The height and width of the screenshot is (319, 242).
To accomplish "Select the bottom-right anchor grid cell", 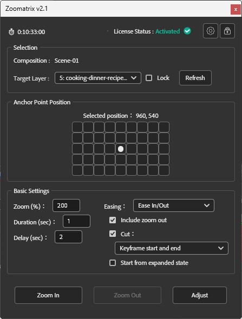I will (164, 170).
